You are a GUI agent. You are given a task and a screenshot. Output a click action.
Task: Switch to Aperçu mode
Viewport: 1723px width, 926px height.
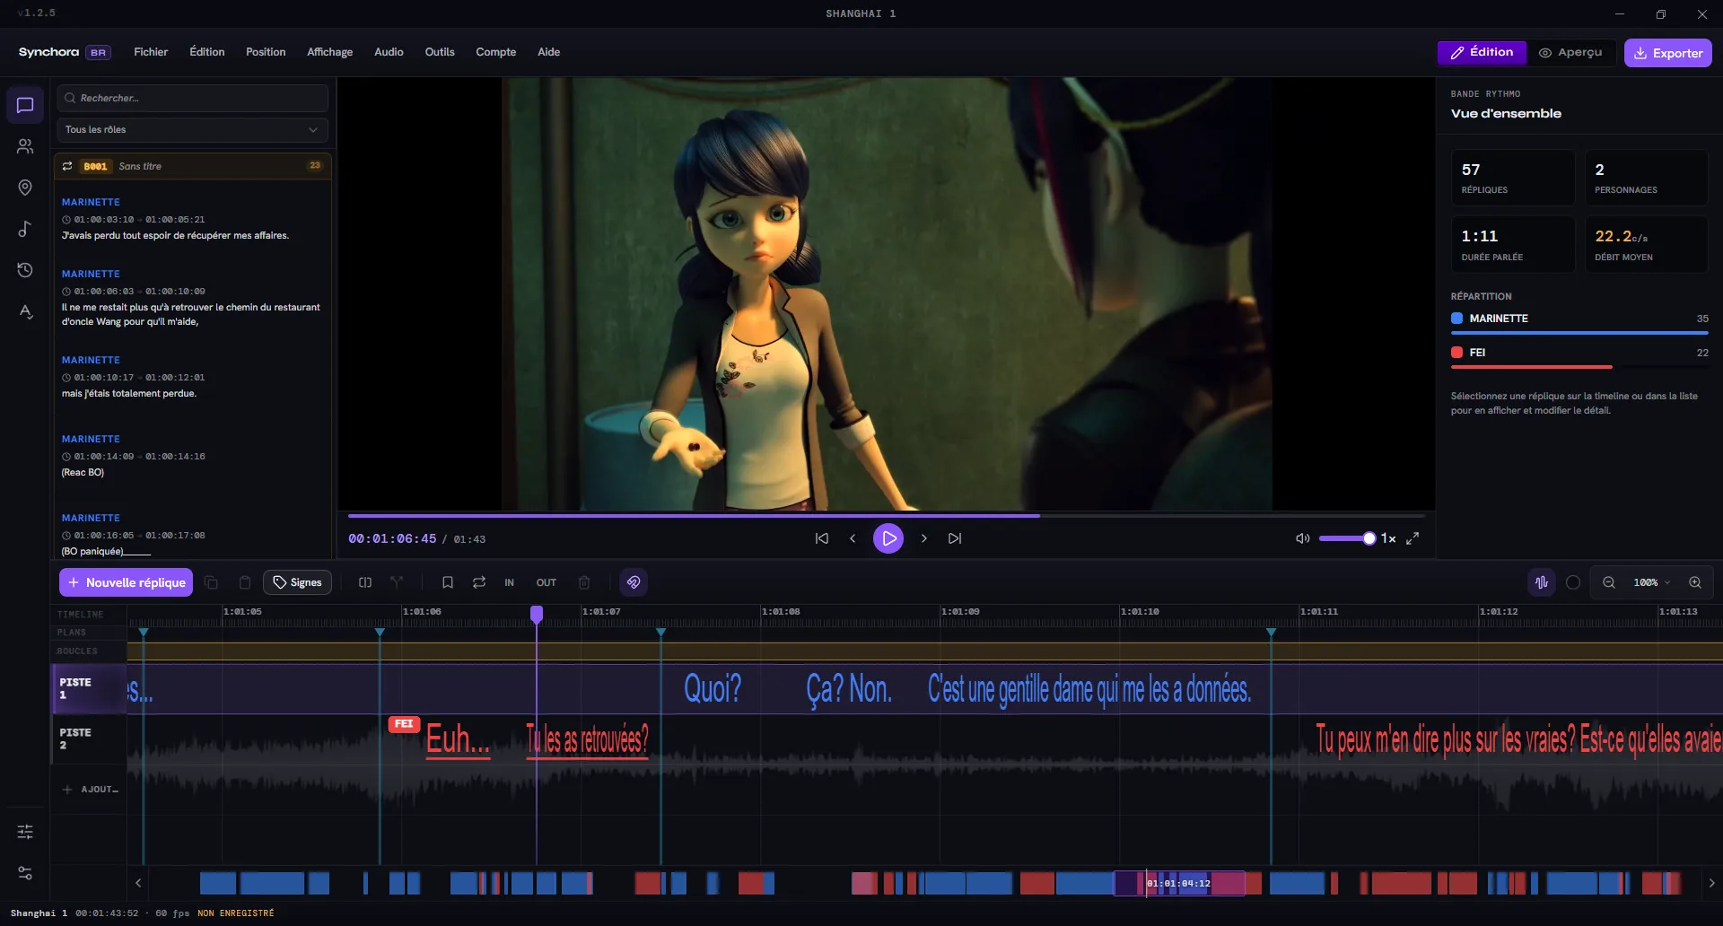(1570, 52)
